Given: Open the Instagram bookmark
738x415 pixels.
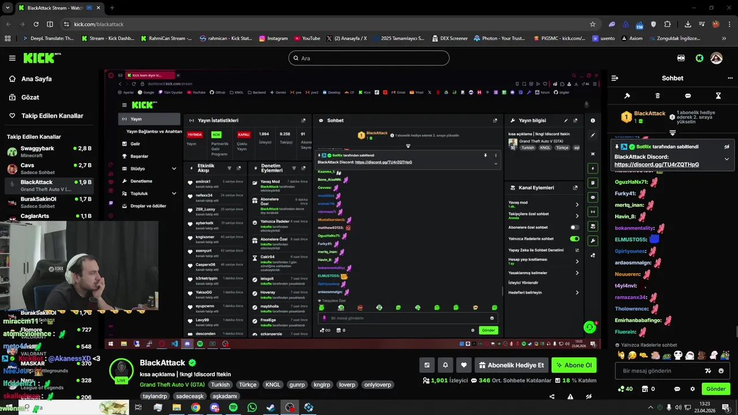Looking at the screenshot, I should 273,39.
